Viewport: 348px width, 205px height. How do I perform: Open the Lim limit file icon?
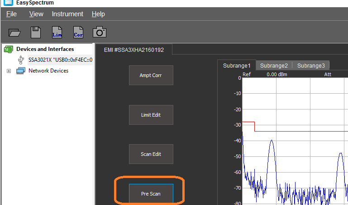coord(57,32)
